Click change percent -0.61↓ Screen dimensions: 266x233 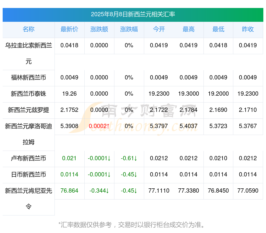(129, 158)
